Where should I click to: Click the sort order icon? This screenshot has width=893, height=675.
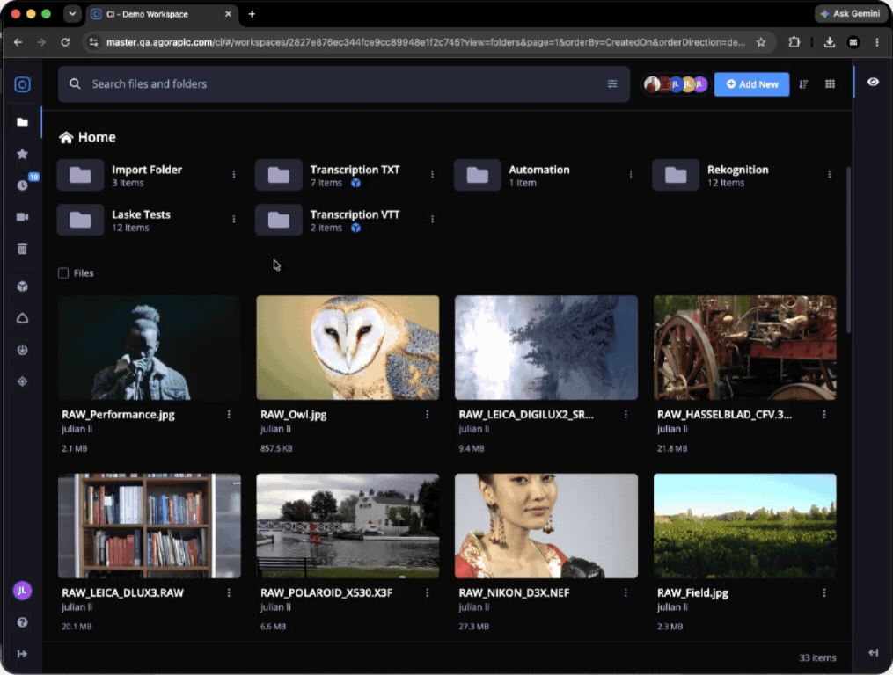(x=803, y=84)
